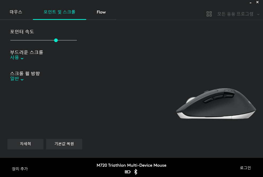263x177 pixels.
Task: Click the chevron next to 모든 응용 프로그램
Action: click(x=258, y=14)
